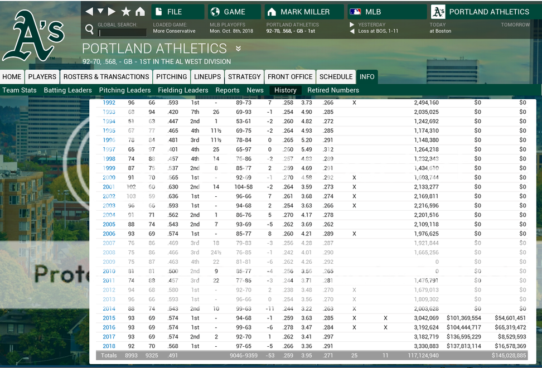This screenshot has width=542, height=368.
Task: Click the Totals row label
Action: tap(109, 355)
